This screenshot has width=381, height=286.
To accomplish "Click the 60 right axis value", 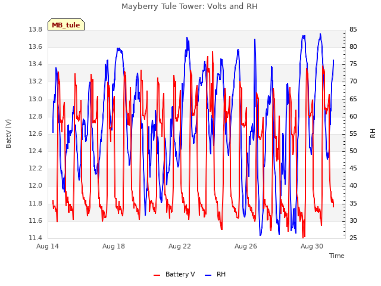I will (353, 116).
